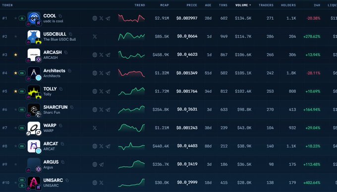Unfavorite the TOLLY gold star
Image resolution: width=337 pixels, height=192 pixels.
coord(15,91)
